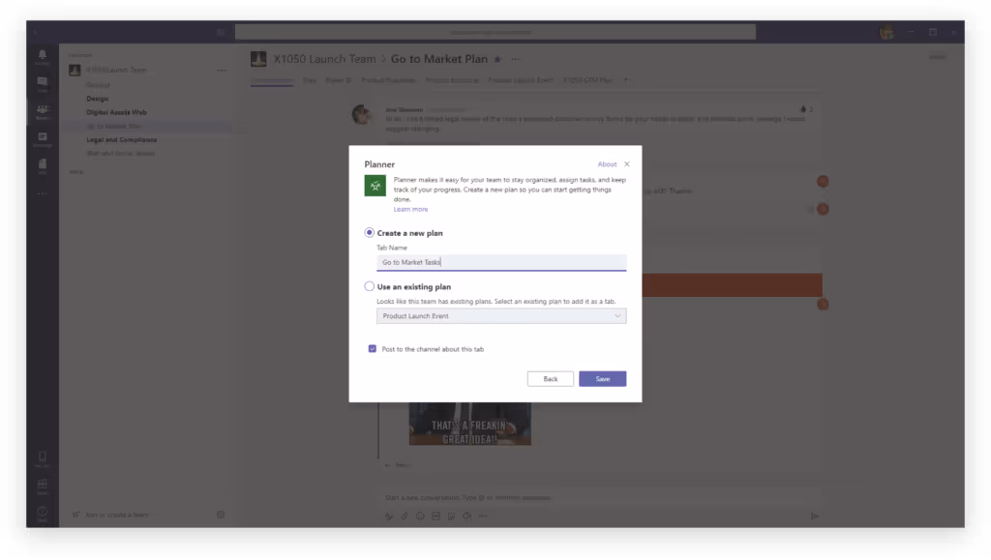Toggle the favorite star next to Go to Market Plan

497,59
